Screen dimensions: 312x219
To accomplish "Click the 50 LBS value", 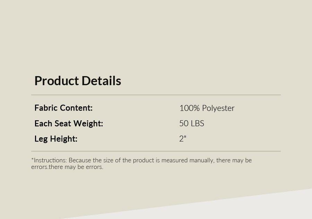I will pyautogui.click(x=191, y=123).
